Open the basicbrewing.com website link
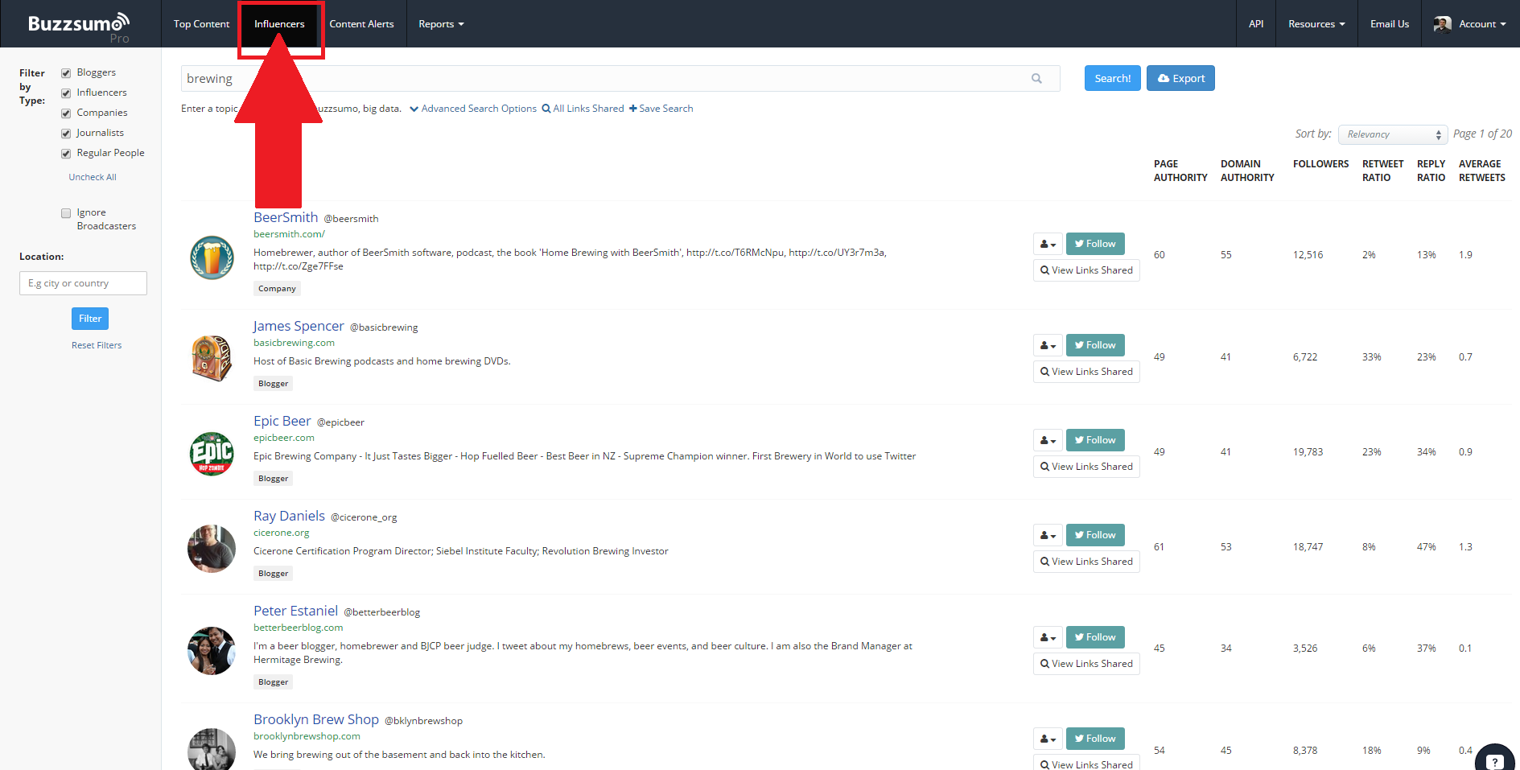The height and width of the screenshot is (770, 1520). coord(294,343)
